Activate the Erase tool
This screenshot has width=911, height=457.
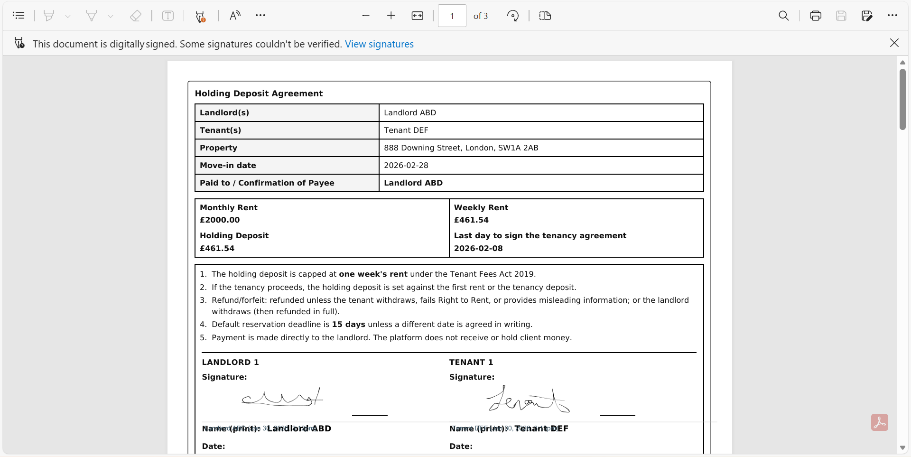(x=136, y=16)
